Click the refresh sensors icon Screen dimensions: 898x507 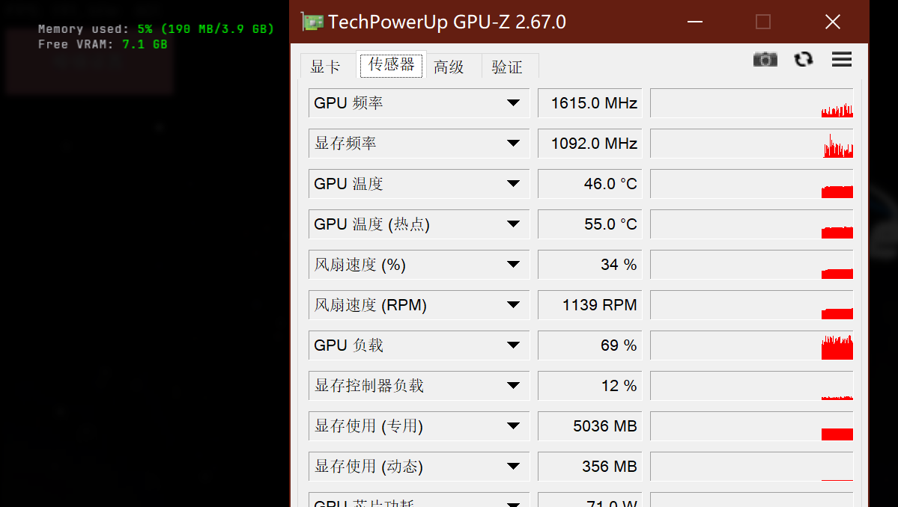click(804, 59)
